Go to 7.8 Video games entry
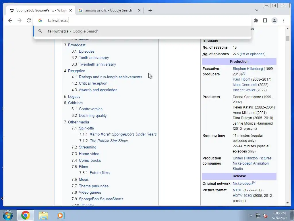The height and width of the screenshot is (221, 294). (90, 192)
